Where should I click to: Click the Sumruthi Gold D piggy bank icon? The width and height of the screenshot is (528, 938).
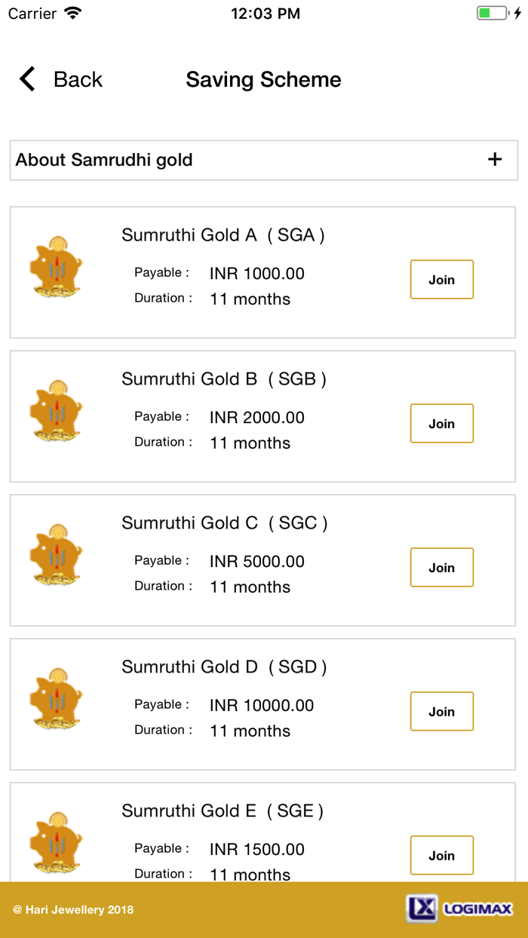pyautogui.click(x=56, y=699)
